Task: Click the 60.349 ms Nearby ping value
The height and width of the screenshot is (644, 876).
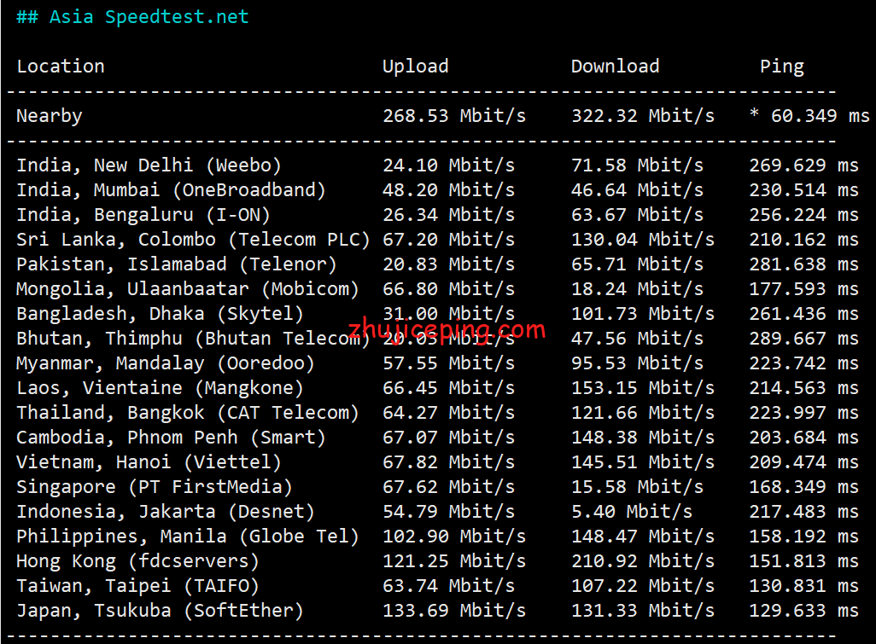Action: 821,116
